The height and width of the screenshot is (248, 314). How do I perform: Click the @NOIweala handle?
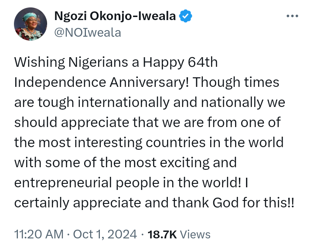(x=88, y=33)
